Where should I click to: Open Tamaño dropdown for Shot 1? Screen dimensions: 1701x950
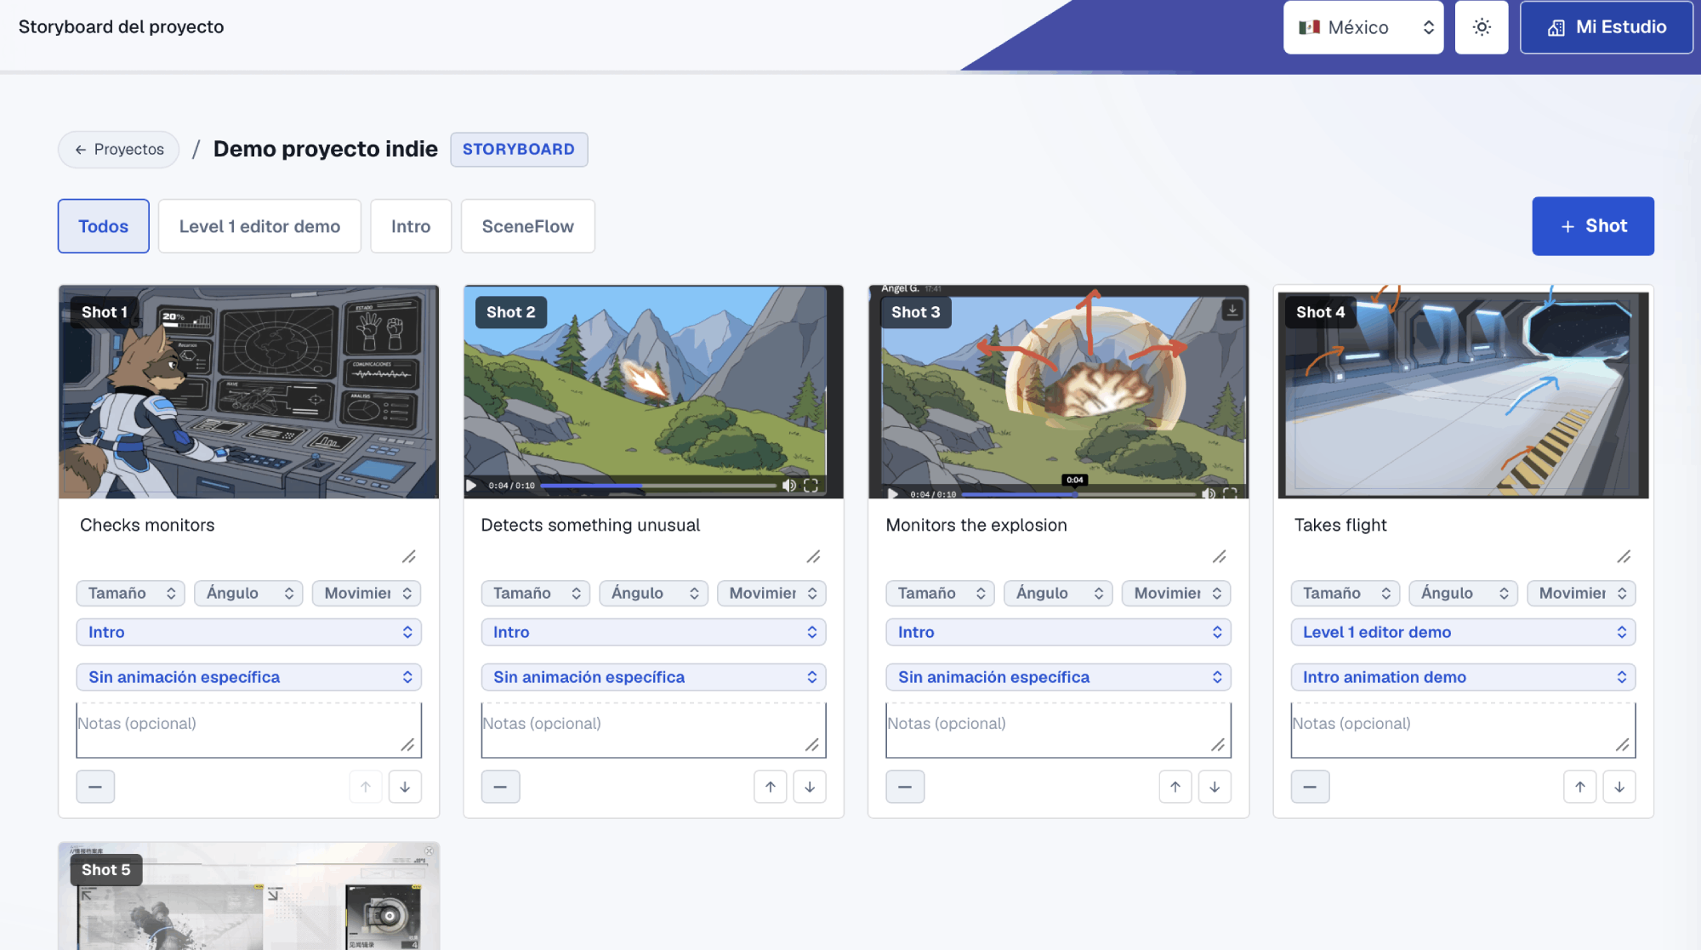point(131,593)
